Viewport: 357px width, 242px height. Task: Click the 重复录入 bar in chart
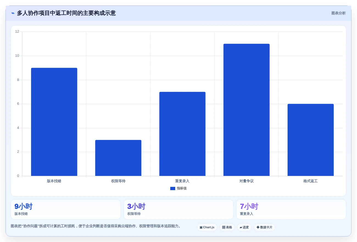click(x=182, y=134)
